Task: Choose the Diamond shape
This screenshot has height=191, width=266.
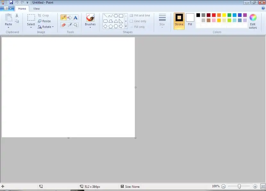Action: pyautogui.click(x=105, y=26)
